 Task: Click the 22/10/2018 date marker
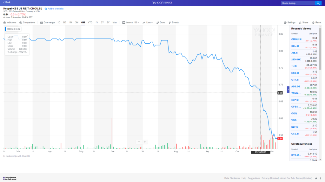[261, 152]
